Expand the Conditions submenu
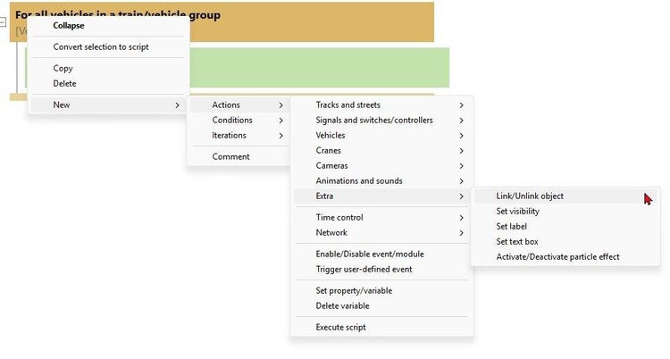 239,121
